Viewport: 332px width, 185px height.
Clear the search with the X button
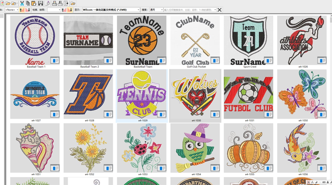(220, 10)
